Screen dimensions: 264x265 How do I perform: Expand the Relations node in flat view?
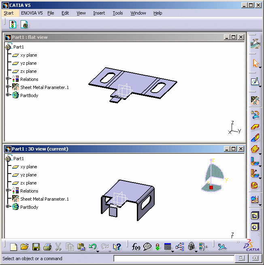point(8,79)
